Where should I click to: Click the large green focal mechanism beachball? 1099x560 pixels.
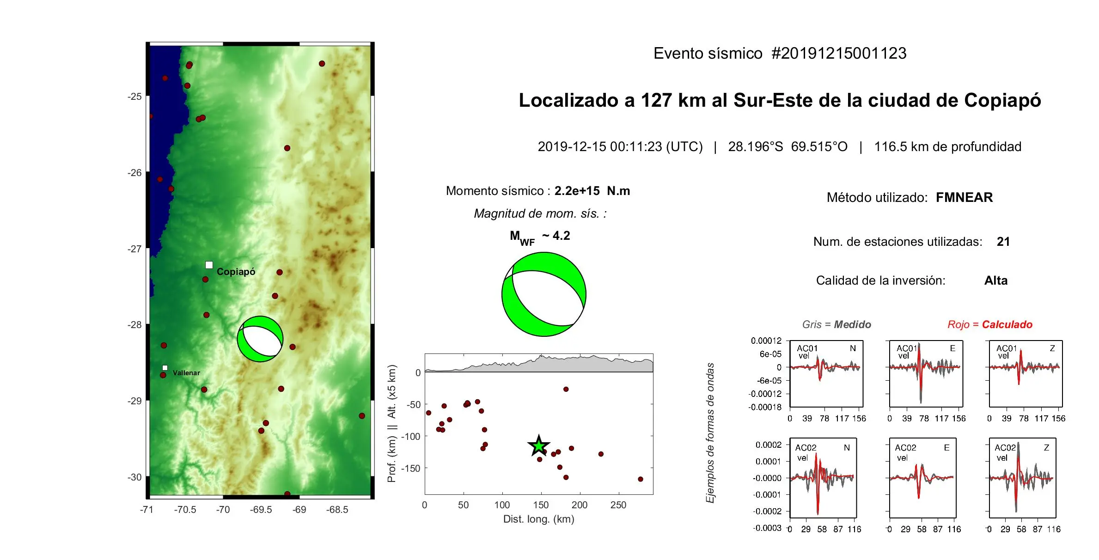544,294
